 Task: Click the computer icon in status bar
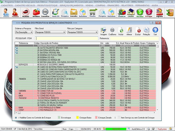point(153,129)
